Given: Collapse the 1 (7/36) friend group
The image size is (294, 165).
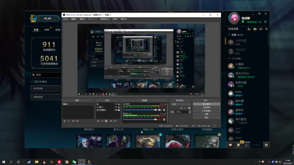Looking at the screenshot, I should click(229, 59).
